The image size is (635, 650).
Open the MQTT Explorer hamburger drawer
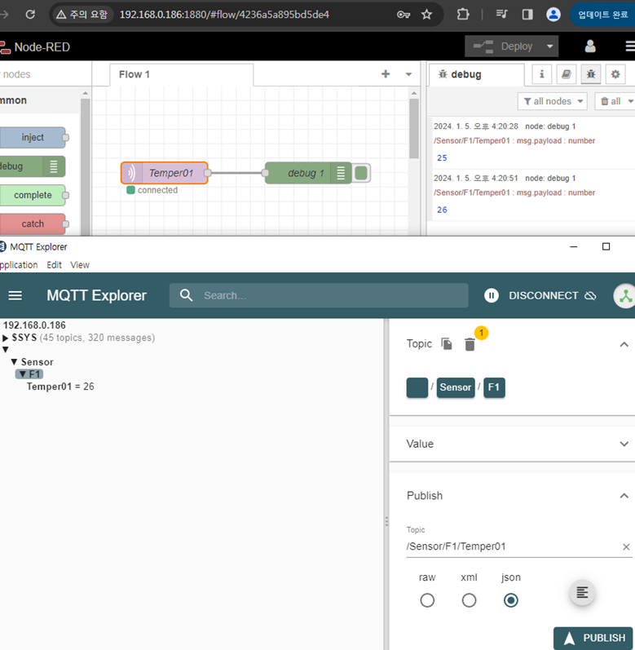tap(15, 295)
